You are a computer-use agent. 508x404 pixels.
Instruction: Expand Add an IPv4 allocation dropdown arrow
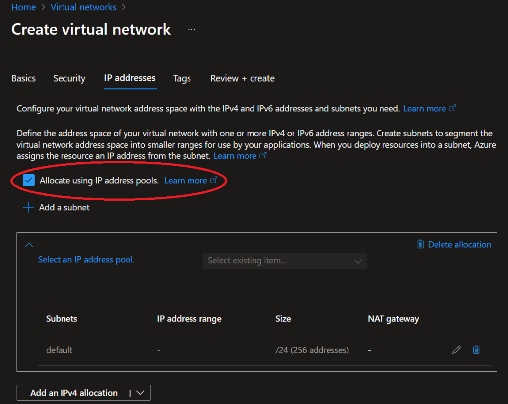(x=140, y=393)
